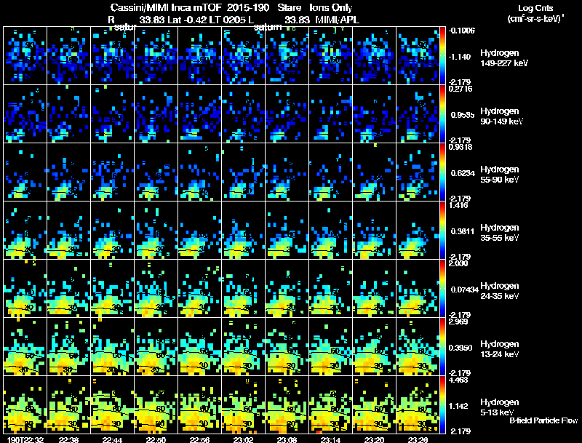Select the 149-227 keV image at 22:32

[25, 56]
